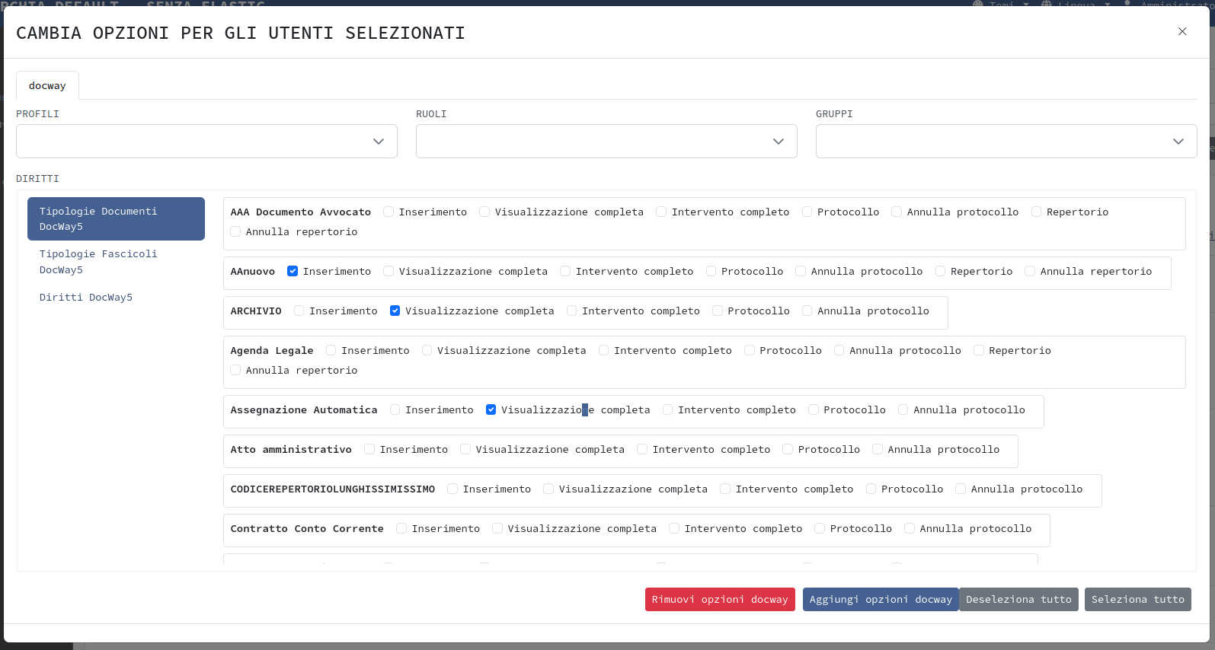
Task: Disable Visualizzazione completa for Assegnazione Automatica
Action: 491,410
